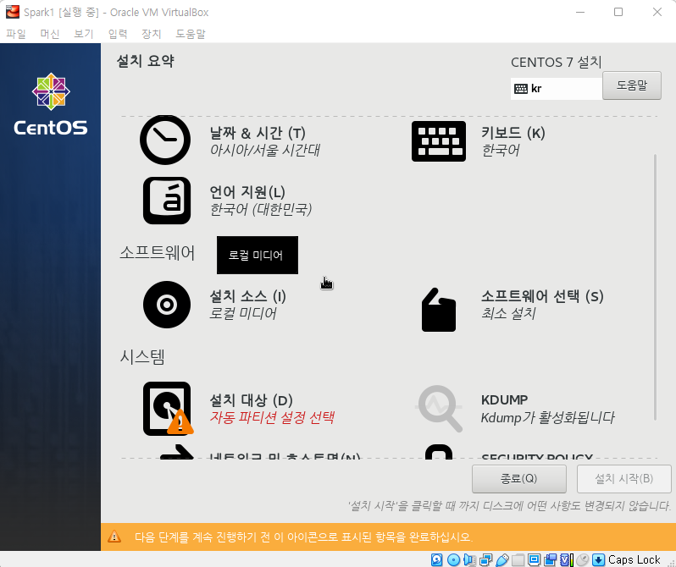Click the VirtualBox CPU virtualization status icon
The width and height of the screenshot is (676, 567).
[x=567, y=559]
